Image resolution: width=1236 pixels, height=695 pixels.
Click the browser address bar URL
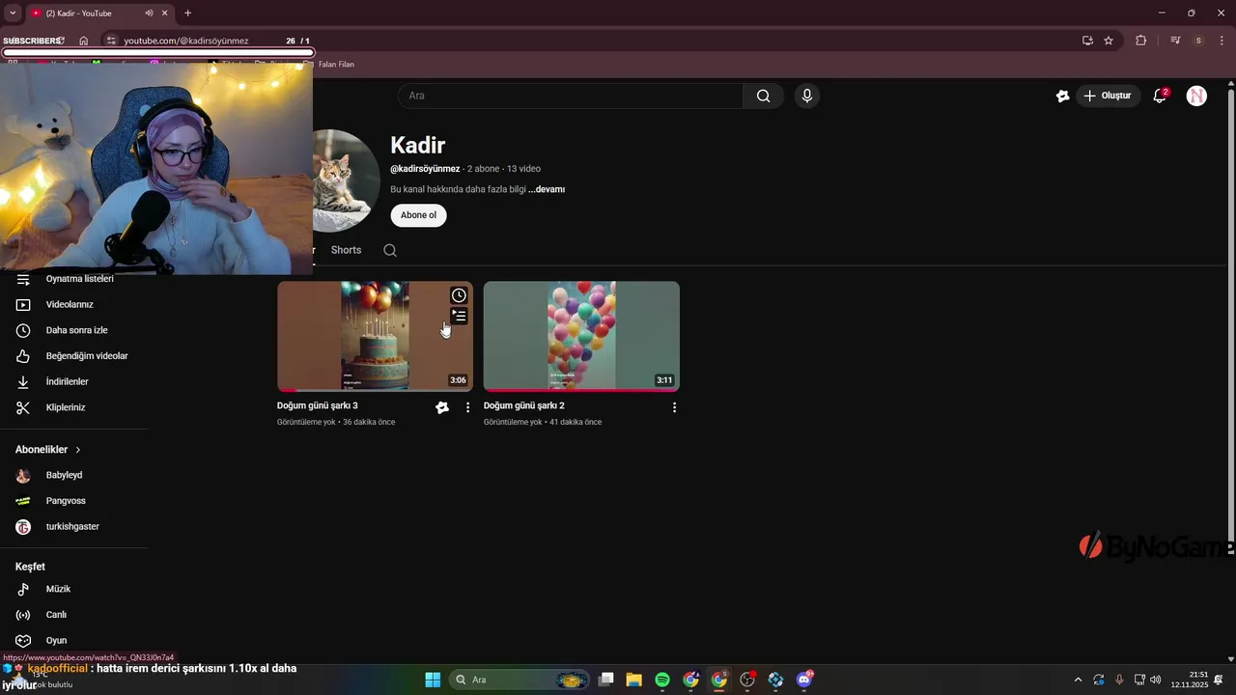pyautogui.click(x=186, y=41)
